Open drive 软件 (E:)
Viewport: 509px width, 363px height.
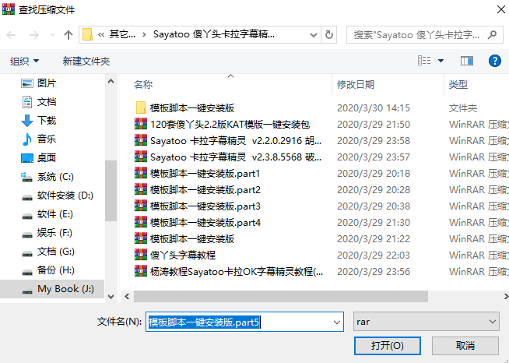pos(55,214)
